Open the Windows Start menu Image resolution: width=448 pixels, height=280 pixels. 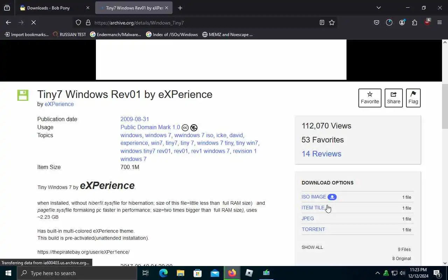click(8, 273)
